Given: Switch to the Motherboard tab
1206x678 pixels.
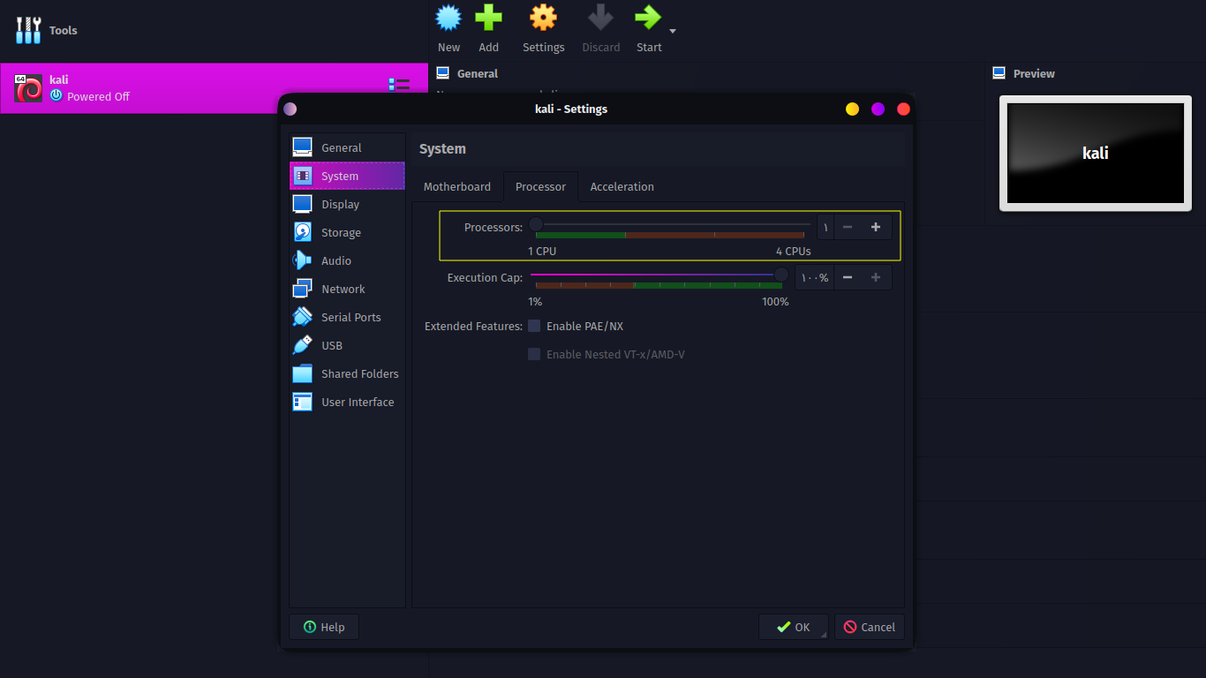Looking at the screenshot, I should (457, 186).
